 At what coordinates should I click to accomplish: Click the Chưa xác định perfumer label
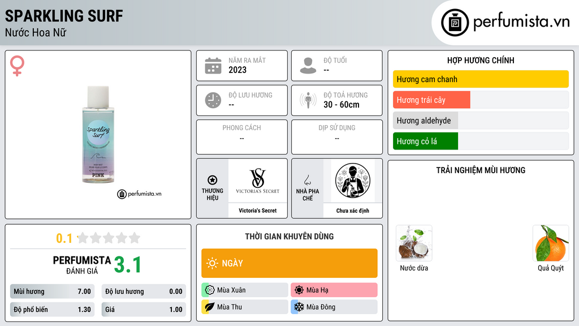tap(353, 211)
